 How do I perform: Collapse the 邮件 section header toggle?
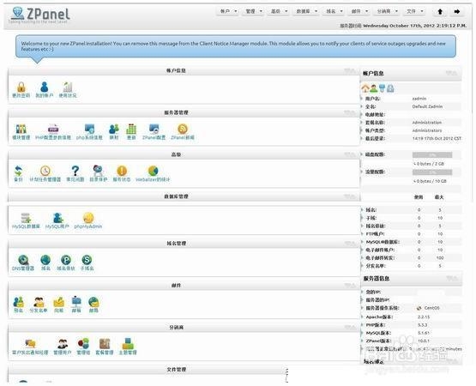pyautogui.click(x=349, y=286)
